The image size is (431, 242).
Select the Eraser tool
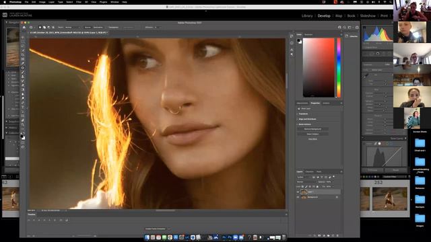pos(23,85)
